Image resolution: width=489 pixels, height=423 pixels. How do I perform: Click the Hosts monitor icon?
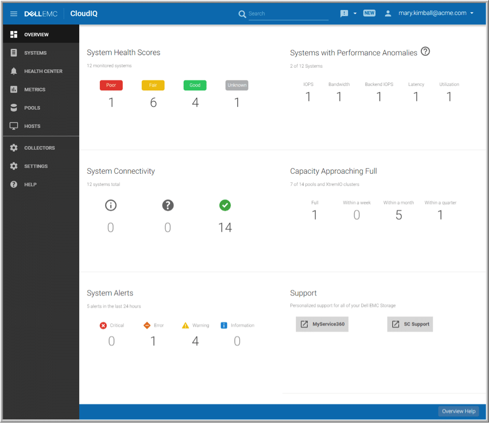pyautogui.click(x=14, y=126)
